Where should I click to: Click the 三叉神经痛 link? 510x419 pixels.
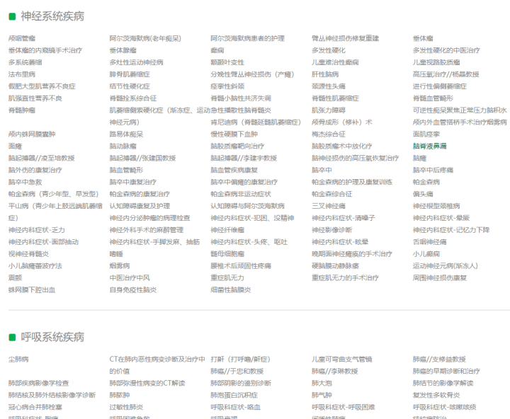pyautogui.click(x=328, y=206)
